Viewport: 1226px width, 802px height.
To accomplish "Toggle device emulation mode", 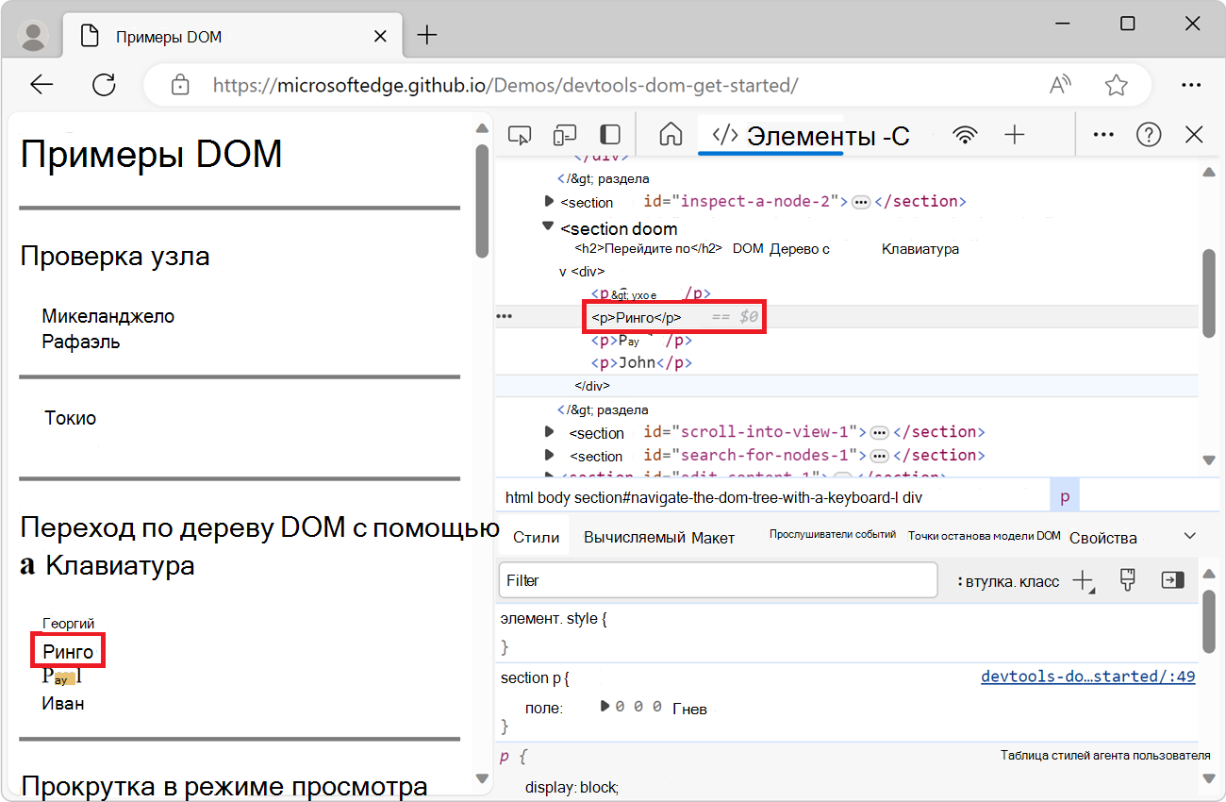I will (x=565, y=134).
